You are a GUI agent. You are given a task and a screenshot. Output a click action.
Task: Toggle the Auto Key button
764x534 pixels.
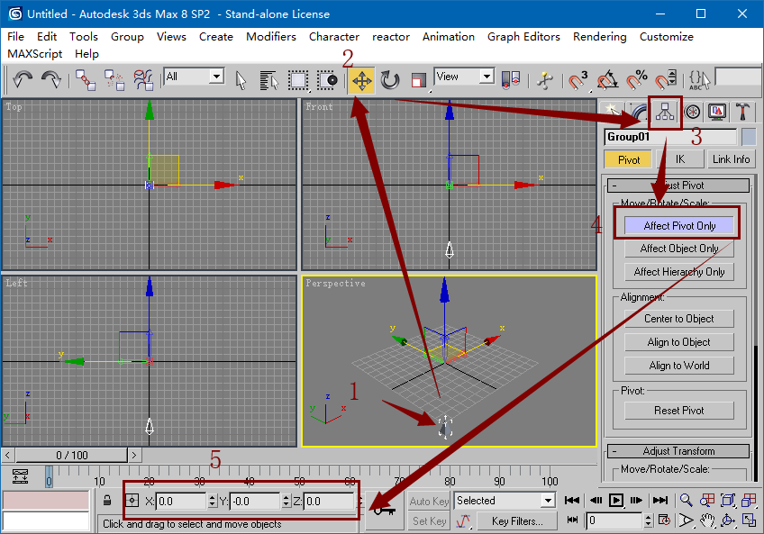click(x=429, y=502)
